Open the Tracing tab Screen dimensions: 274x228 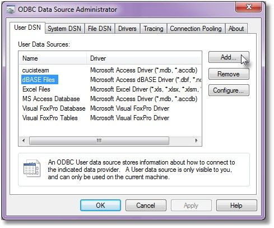pos(154,29)
